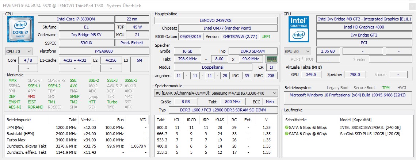Click the Ivy Bridge GT2 field
Viewport: 416px width, 160px height.
364,35
